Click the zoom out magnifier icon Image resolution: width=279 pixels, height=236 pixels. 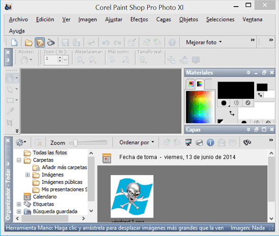81,60
